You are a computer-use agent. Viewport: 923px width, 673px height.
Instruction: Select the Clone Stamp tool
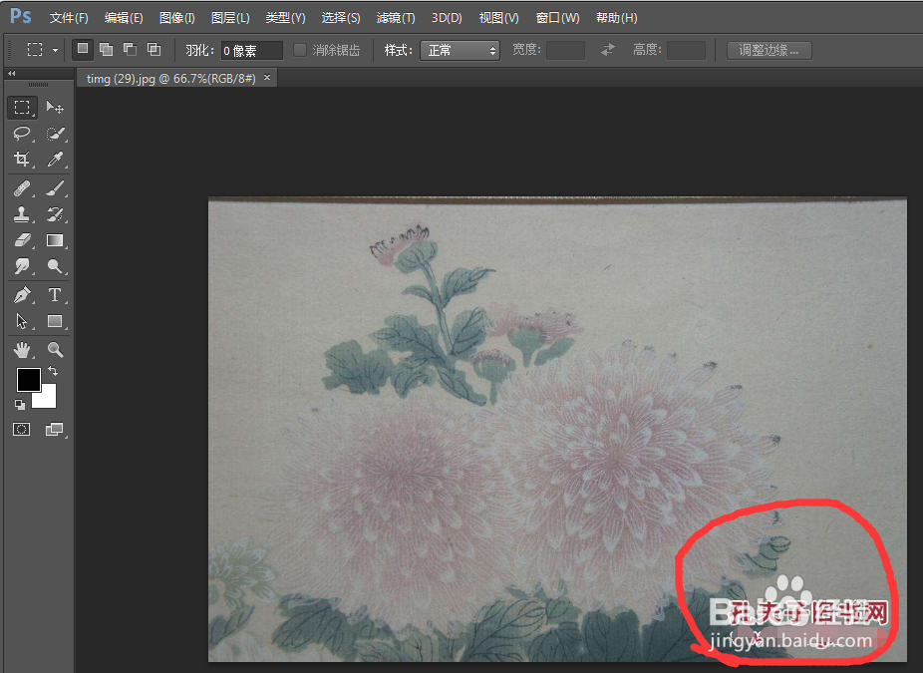point(22,214)
